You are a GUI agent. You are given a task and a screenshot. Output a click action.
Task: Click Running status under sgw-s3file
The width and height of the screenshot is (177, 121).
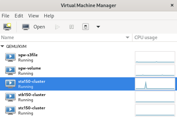[x=26, y=60]
